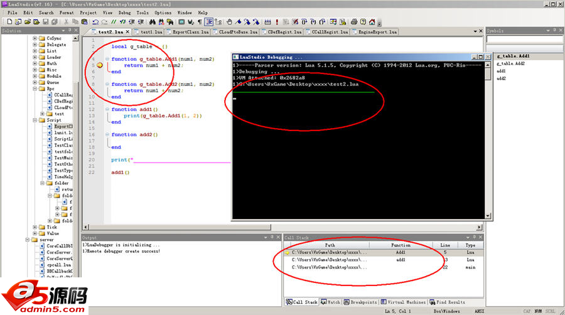Collapse the g_table.Add1 function fold marker
Screen dimensions: 565x315
pyautogui.click(x=107, y=59)
